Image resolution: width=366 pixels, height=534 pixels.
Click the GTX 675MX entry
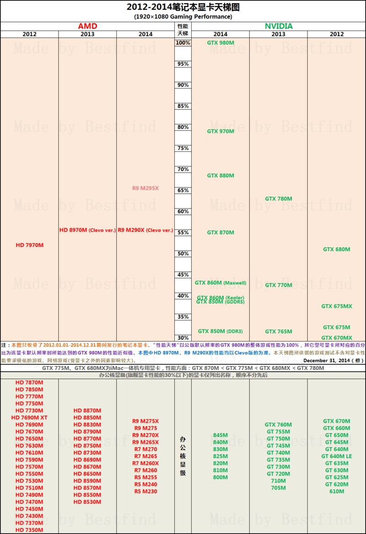(337, 306)
